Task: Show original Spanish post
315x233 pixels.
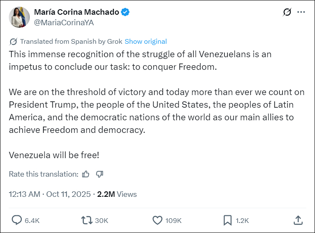Action: point(146,41)
